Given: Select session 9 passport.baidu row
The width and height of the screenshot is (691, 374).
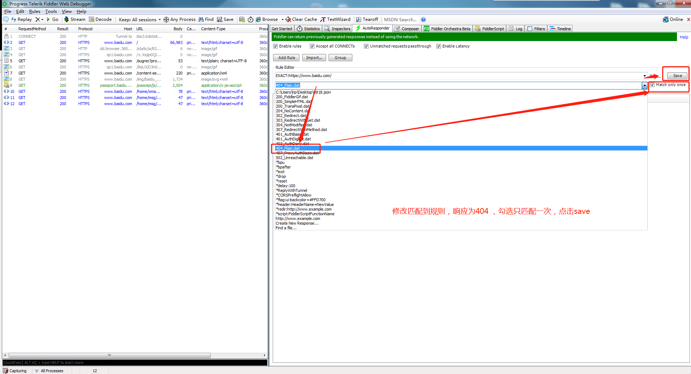Looking at the screenshot, I should [135, 85].
